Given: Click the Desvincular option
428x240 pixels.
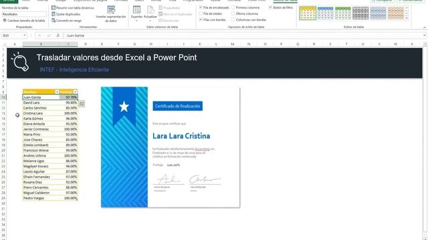Looking at the screenshot, I should 169,21.
